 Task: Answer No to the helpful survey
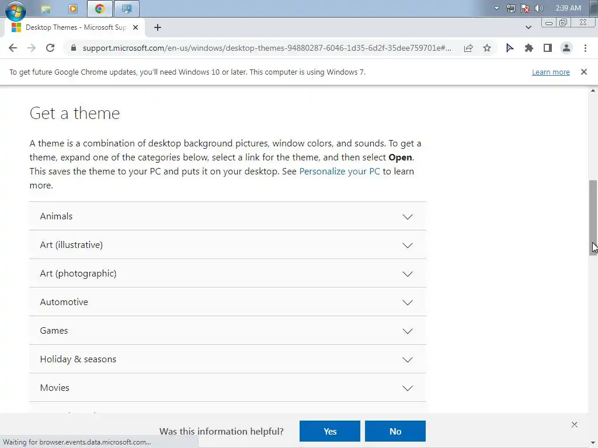(x=395, y=431)
